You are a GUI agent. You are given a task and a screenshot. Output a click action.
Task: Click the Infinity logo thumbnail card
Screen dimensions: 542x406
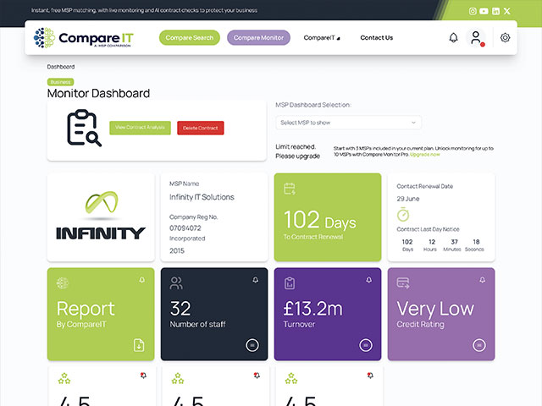click(101, 217)
